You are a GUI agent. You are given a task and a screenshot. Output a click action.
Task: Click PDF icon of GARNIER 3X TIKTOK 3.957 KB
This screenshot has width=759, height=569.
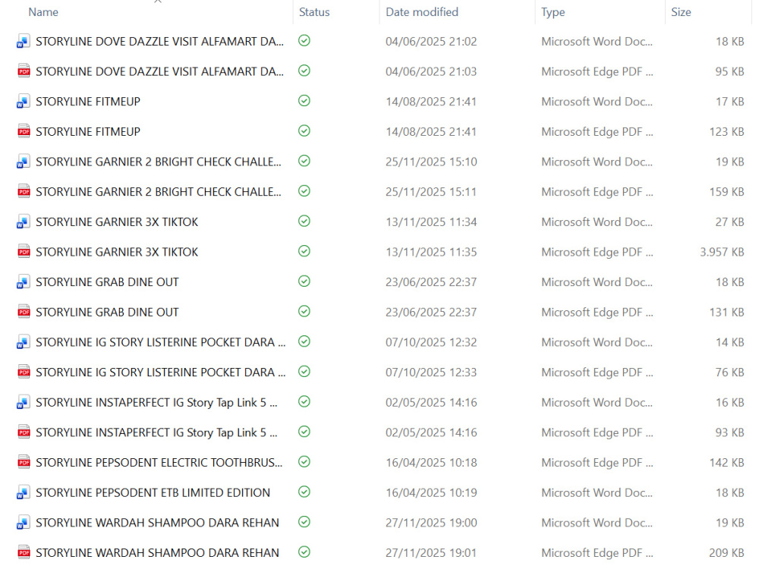(x=24, y=252)
